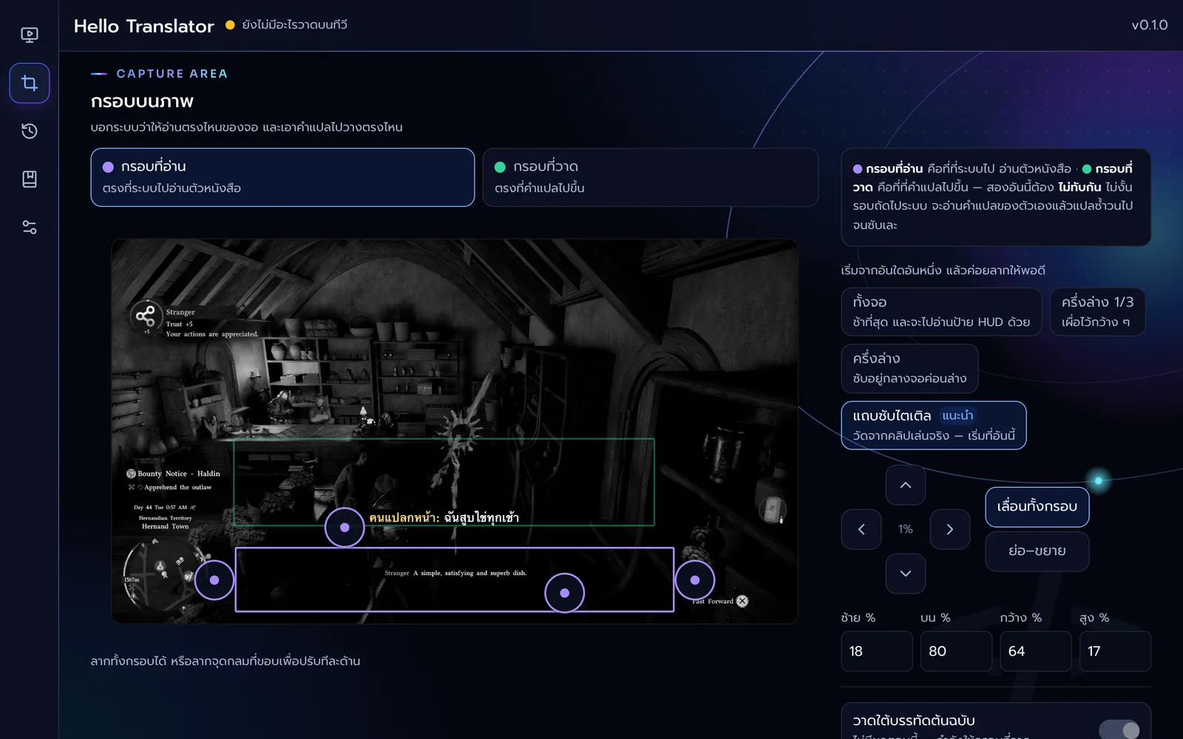Nudge the frame right with the chevron

(x=950, y=529)
